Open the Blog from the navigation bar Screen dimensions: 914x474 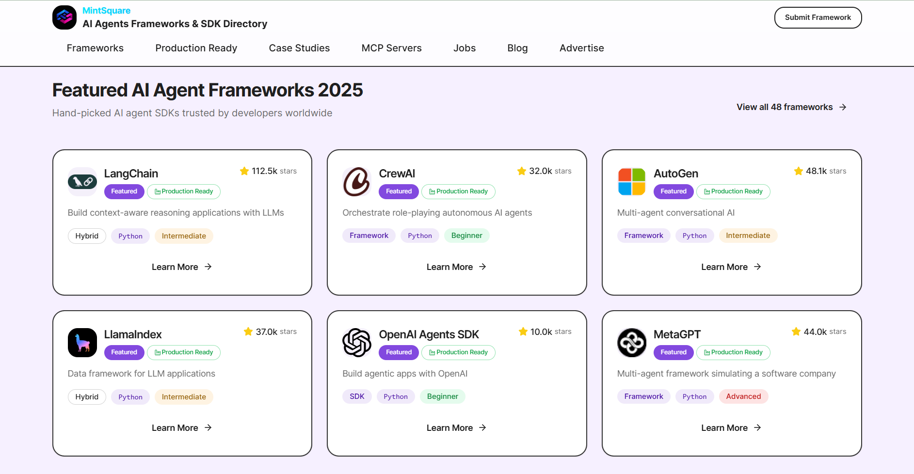517,48
